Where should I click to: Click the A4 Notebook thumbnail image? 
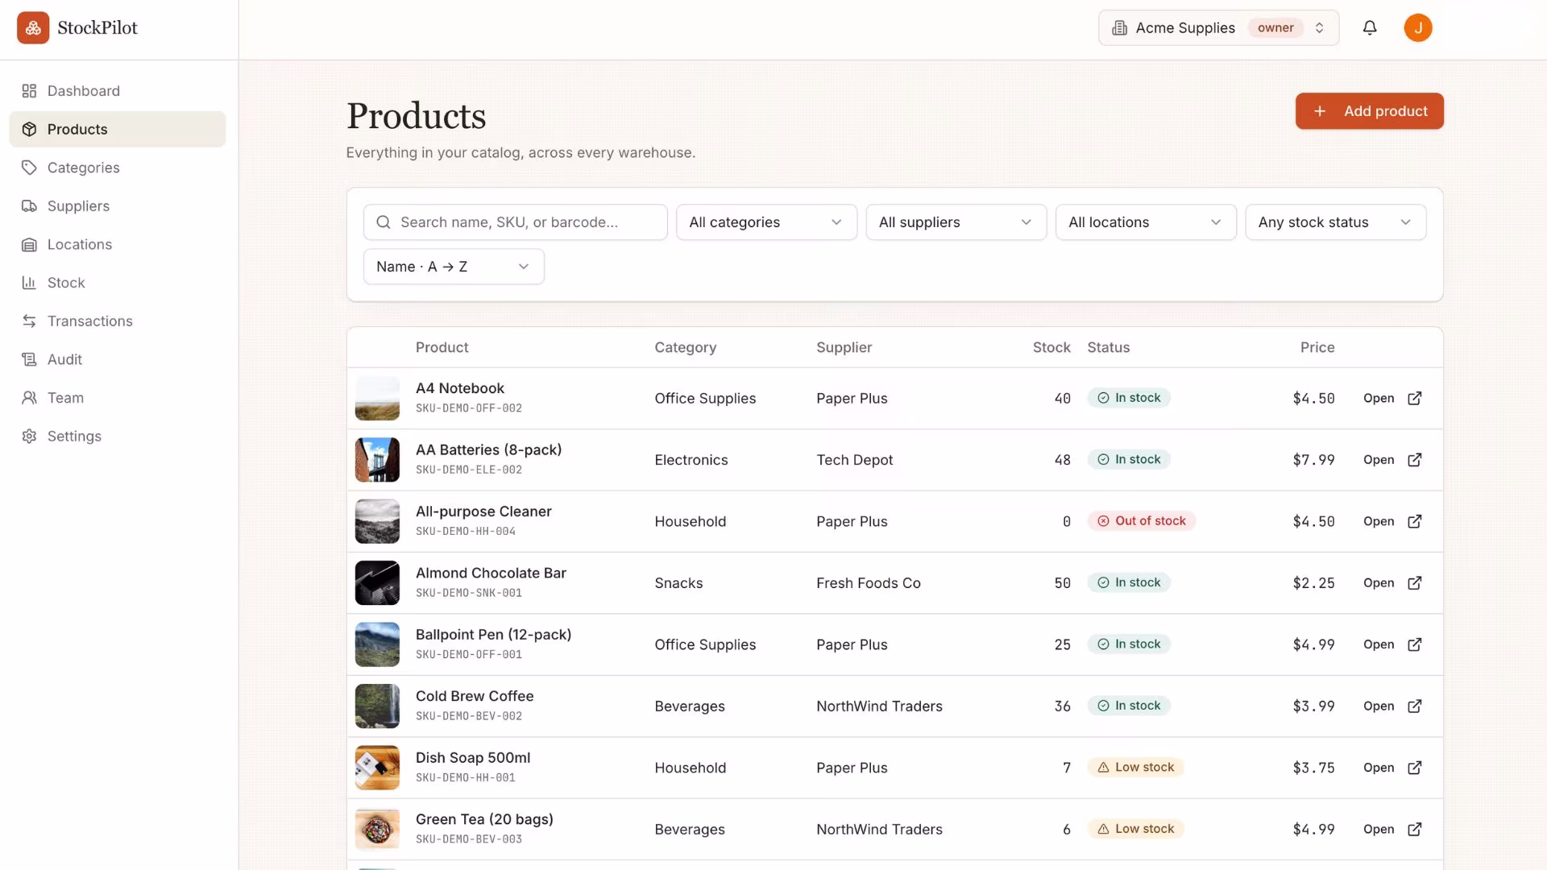click(377, 399)
